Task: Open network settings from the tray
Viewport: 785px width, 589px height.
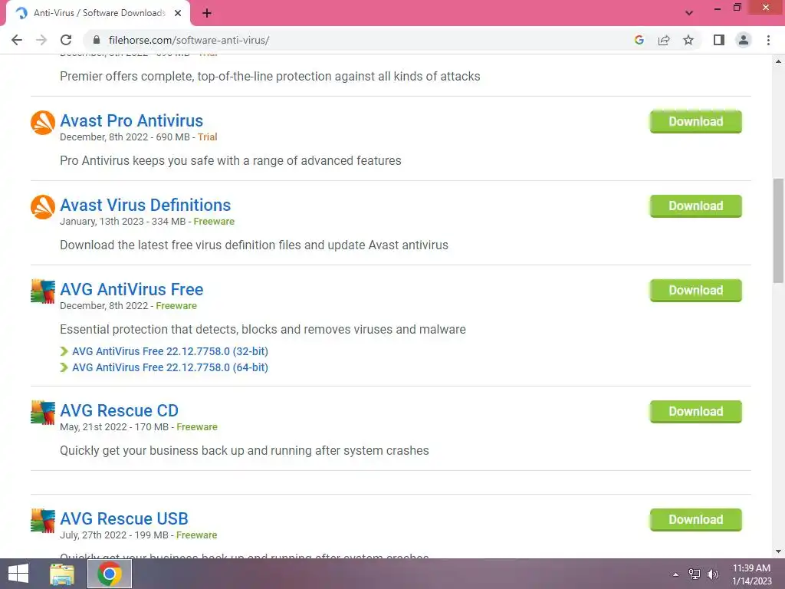Action: pos(695,574)
